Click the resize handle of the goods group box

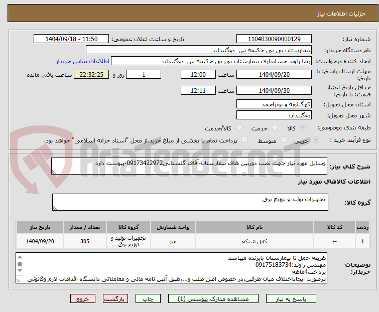[55, 208]
